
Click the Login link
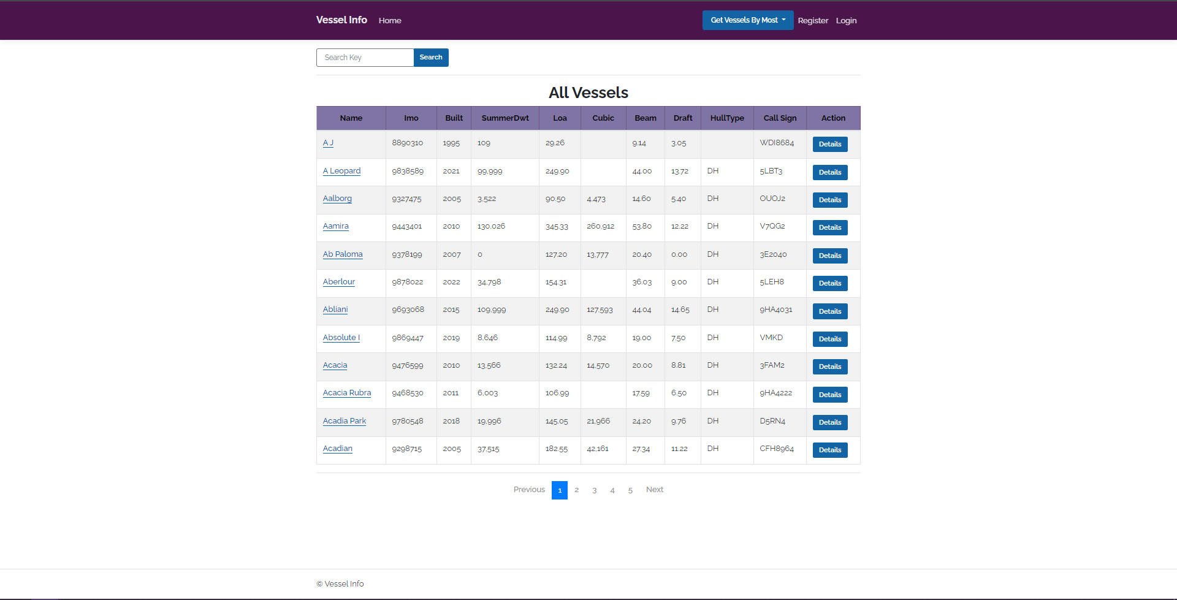pyautogui.click(x=846, y=20)
